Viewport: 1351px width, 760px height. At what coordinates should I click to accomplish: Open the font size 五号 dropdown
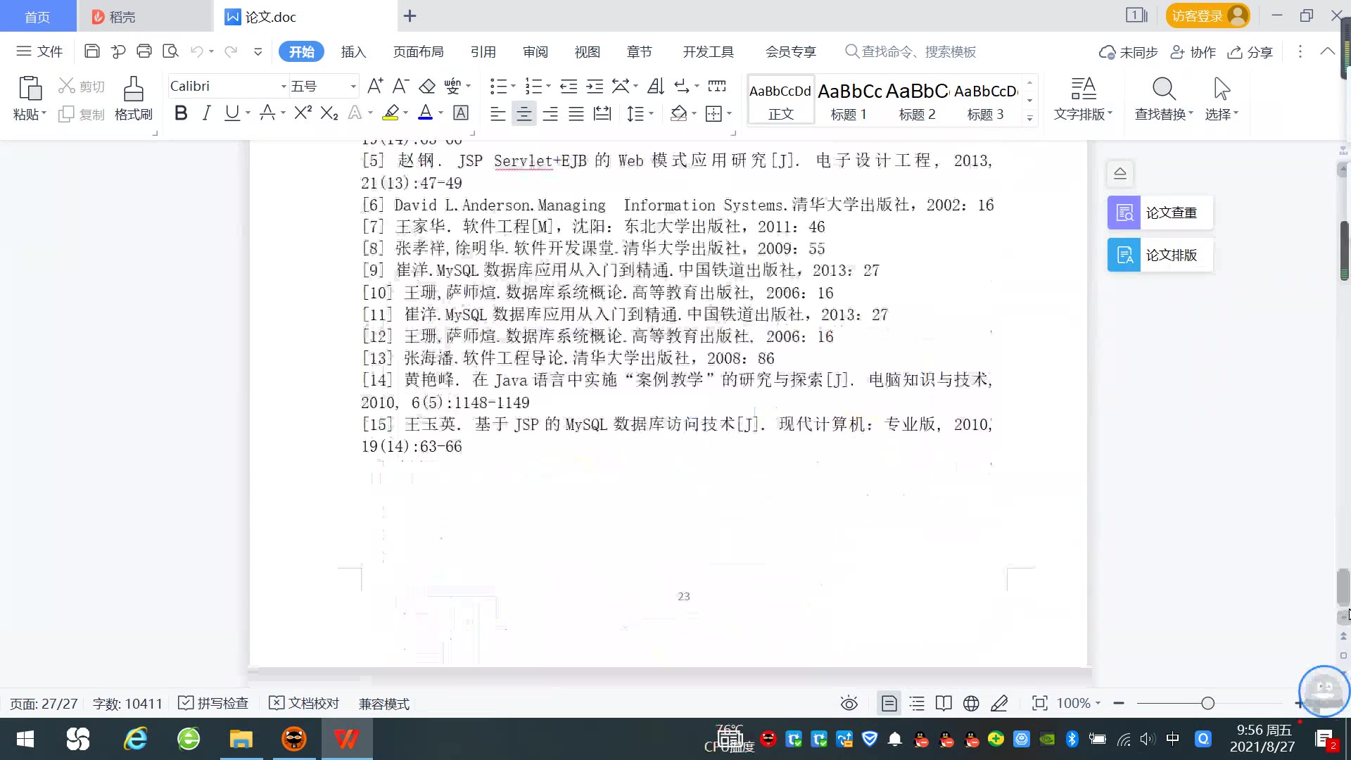353,87
